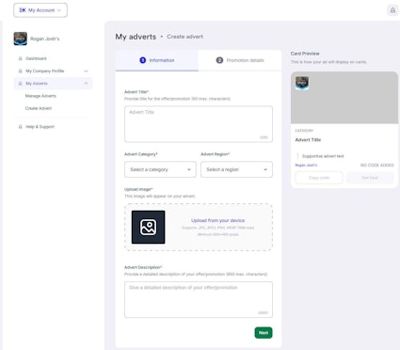
Task: Click the lock icon at top right
Action: coord(392,10)
